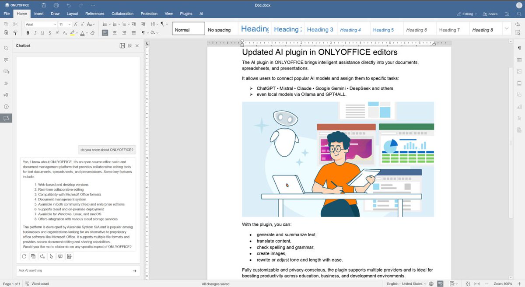Open image settings in right sidebar

[519, 71]
